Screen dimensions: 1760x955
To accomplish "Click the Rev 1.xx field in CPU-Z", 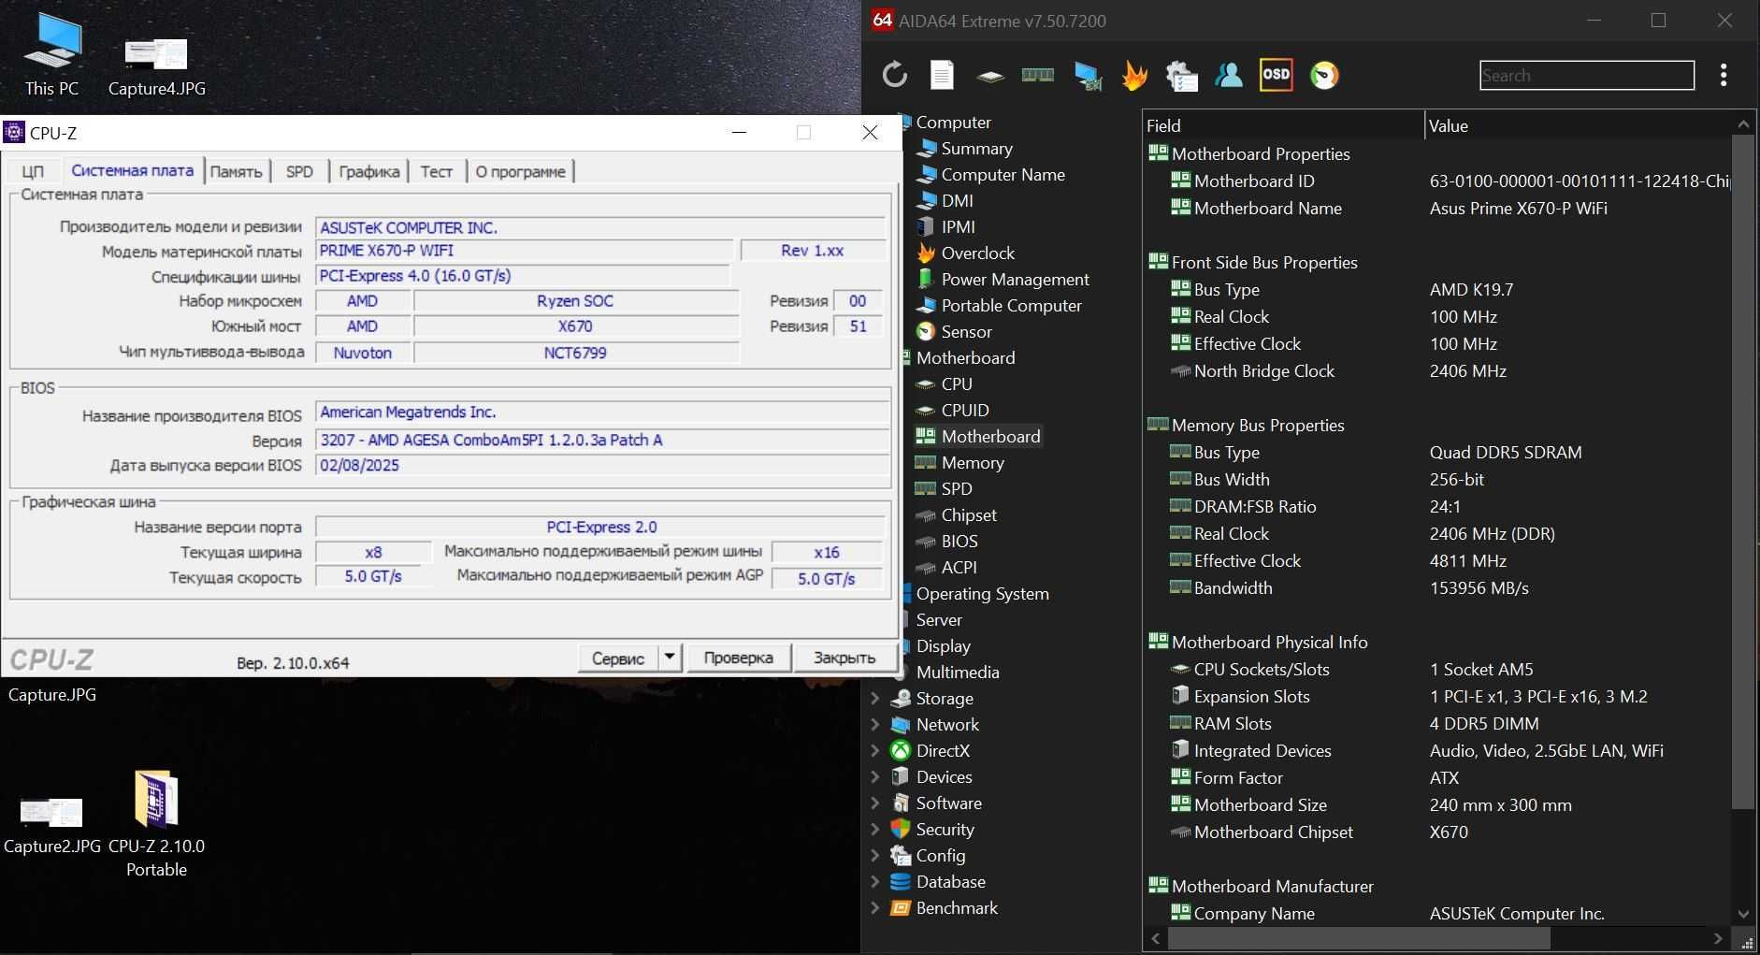I will click(x=813, y=251).
